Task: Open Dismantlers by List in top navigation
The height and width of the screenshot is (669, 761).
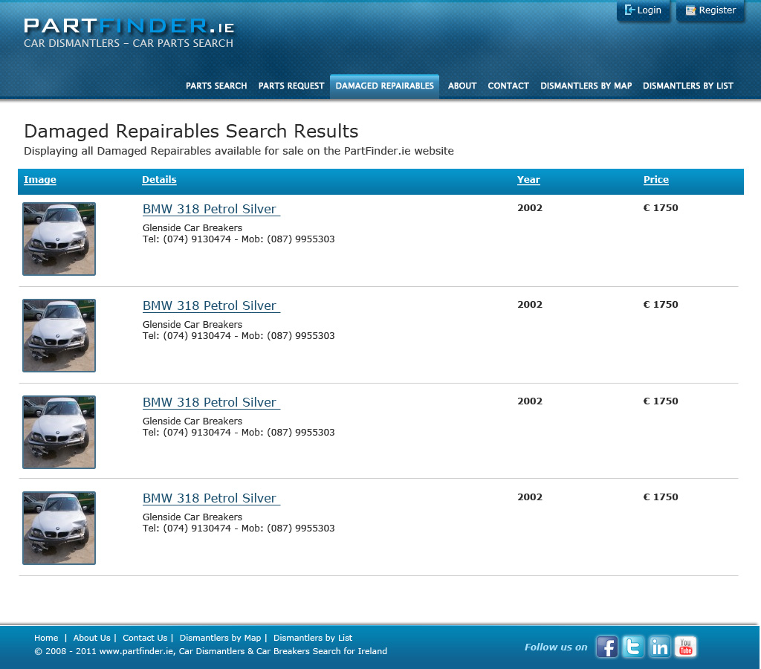Action: click(x=687, y=86)
